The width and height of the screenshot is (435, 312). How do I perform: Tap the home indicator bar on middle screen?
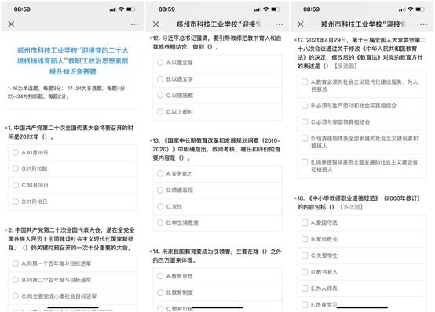click(x=217, y=307)
